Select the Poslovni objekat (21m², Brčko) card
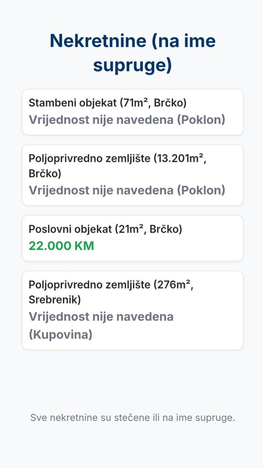The height and width of the screenshot is (468, 263). click(133, 238)
